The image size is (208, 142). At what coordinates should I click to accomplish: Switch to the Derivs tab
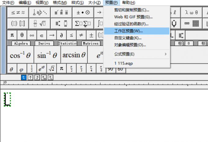tap(44, 43)
